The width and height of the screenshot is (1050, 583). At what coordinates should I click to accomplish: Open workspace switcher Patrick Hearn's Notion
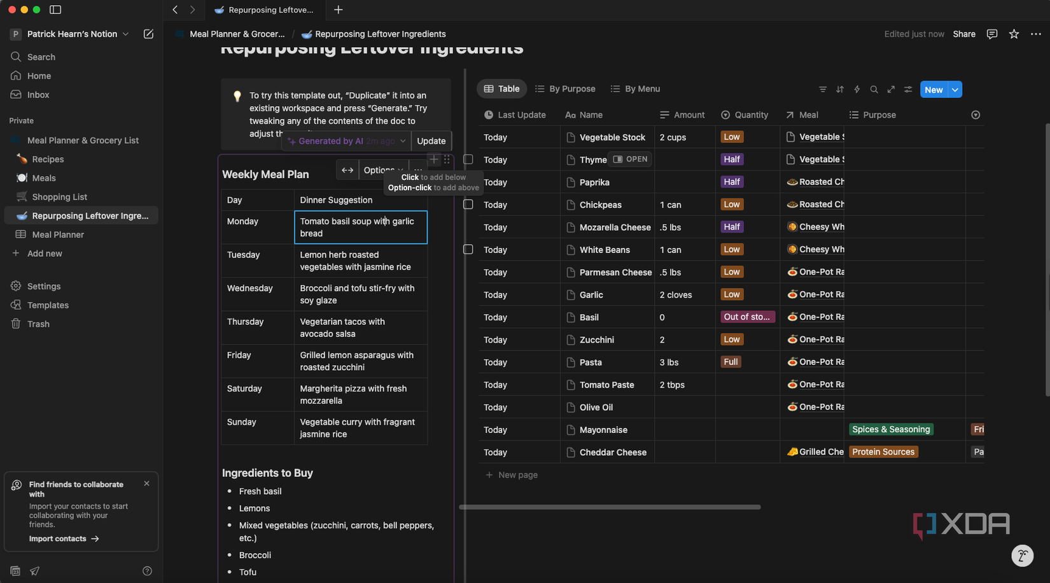click(x=69, y=34)
